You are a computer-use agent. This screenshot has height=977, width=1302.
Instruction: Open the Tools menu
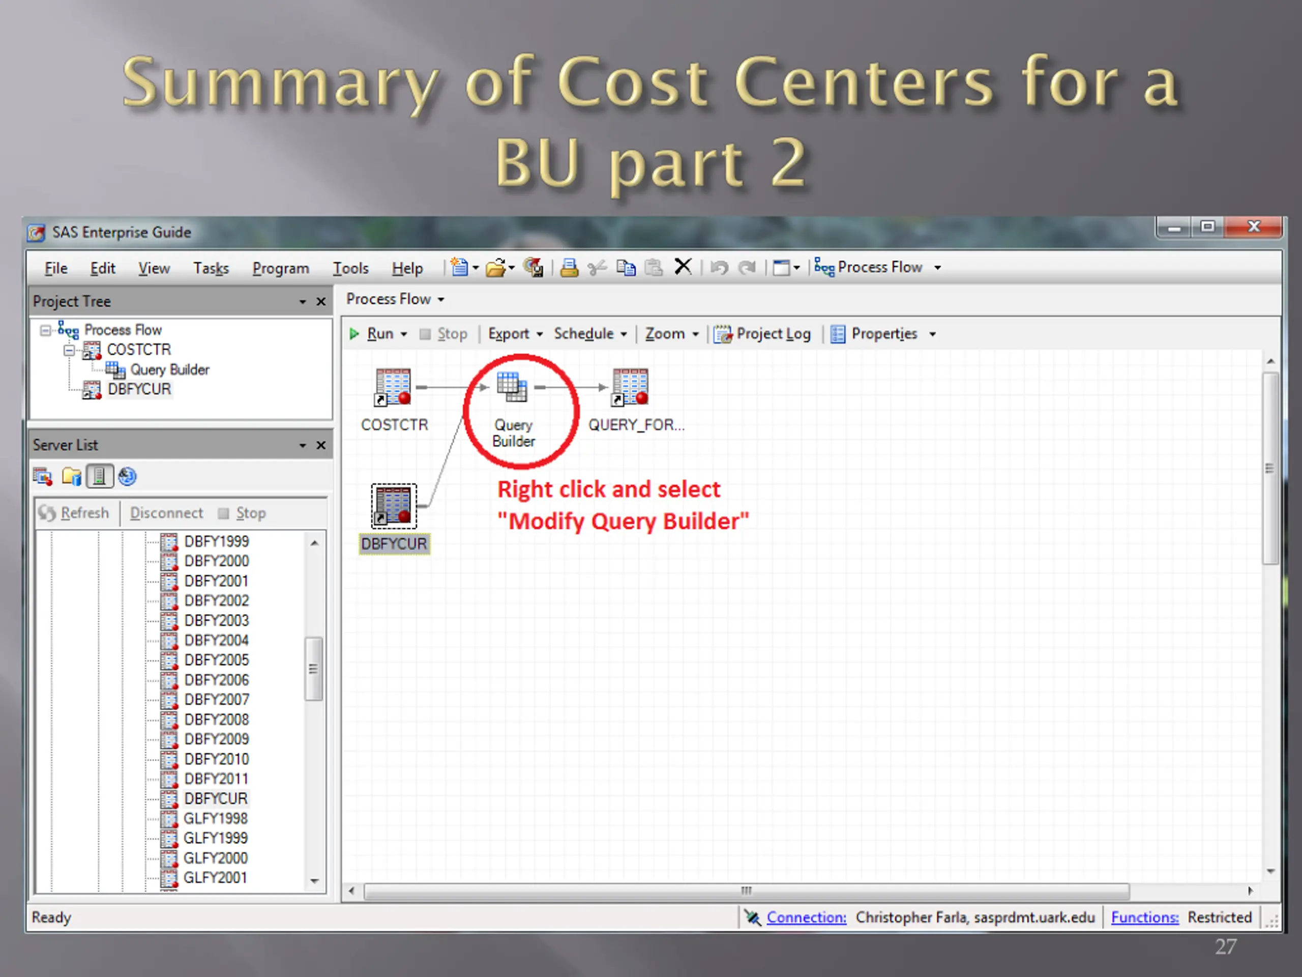tap(351, 269)
